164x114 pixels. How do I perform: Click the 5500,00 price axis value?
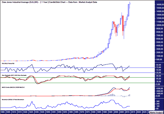[x=160, y=42]
